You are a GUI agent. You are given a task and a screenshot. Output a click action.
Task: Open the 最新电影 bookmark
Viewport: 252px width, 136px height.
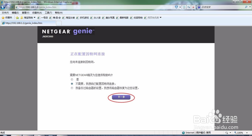(x=122, y=18)
